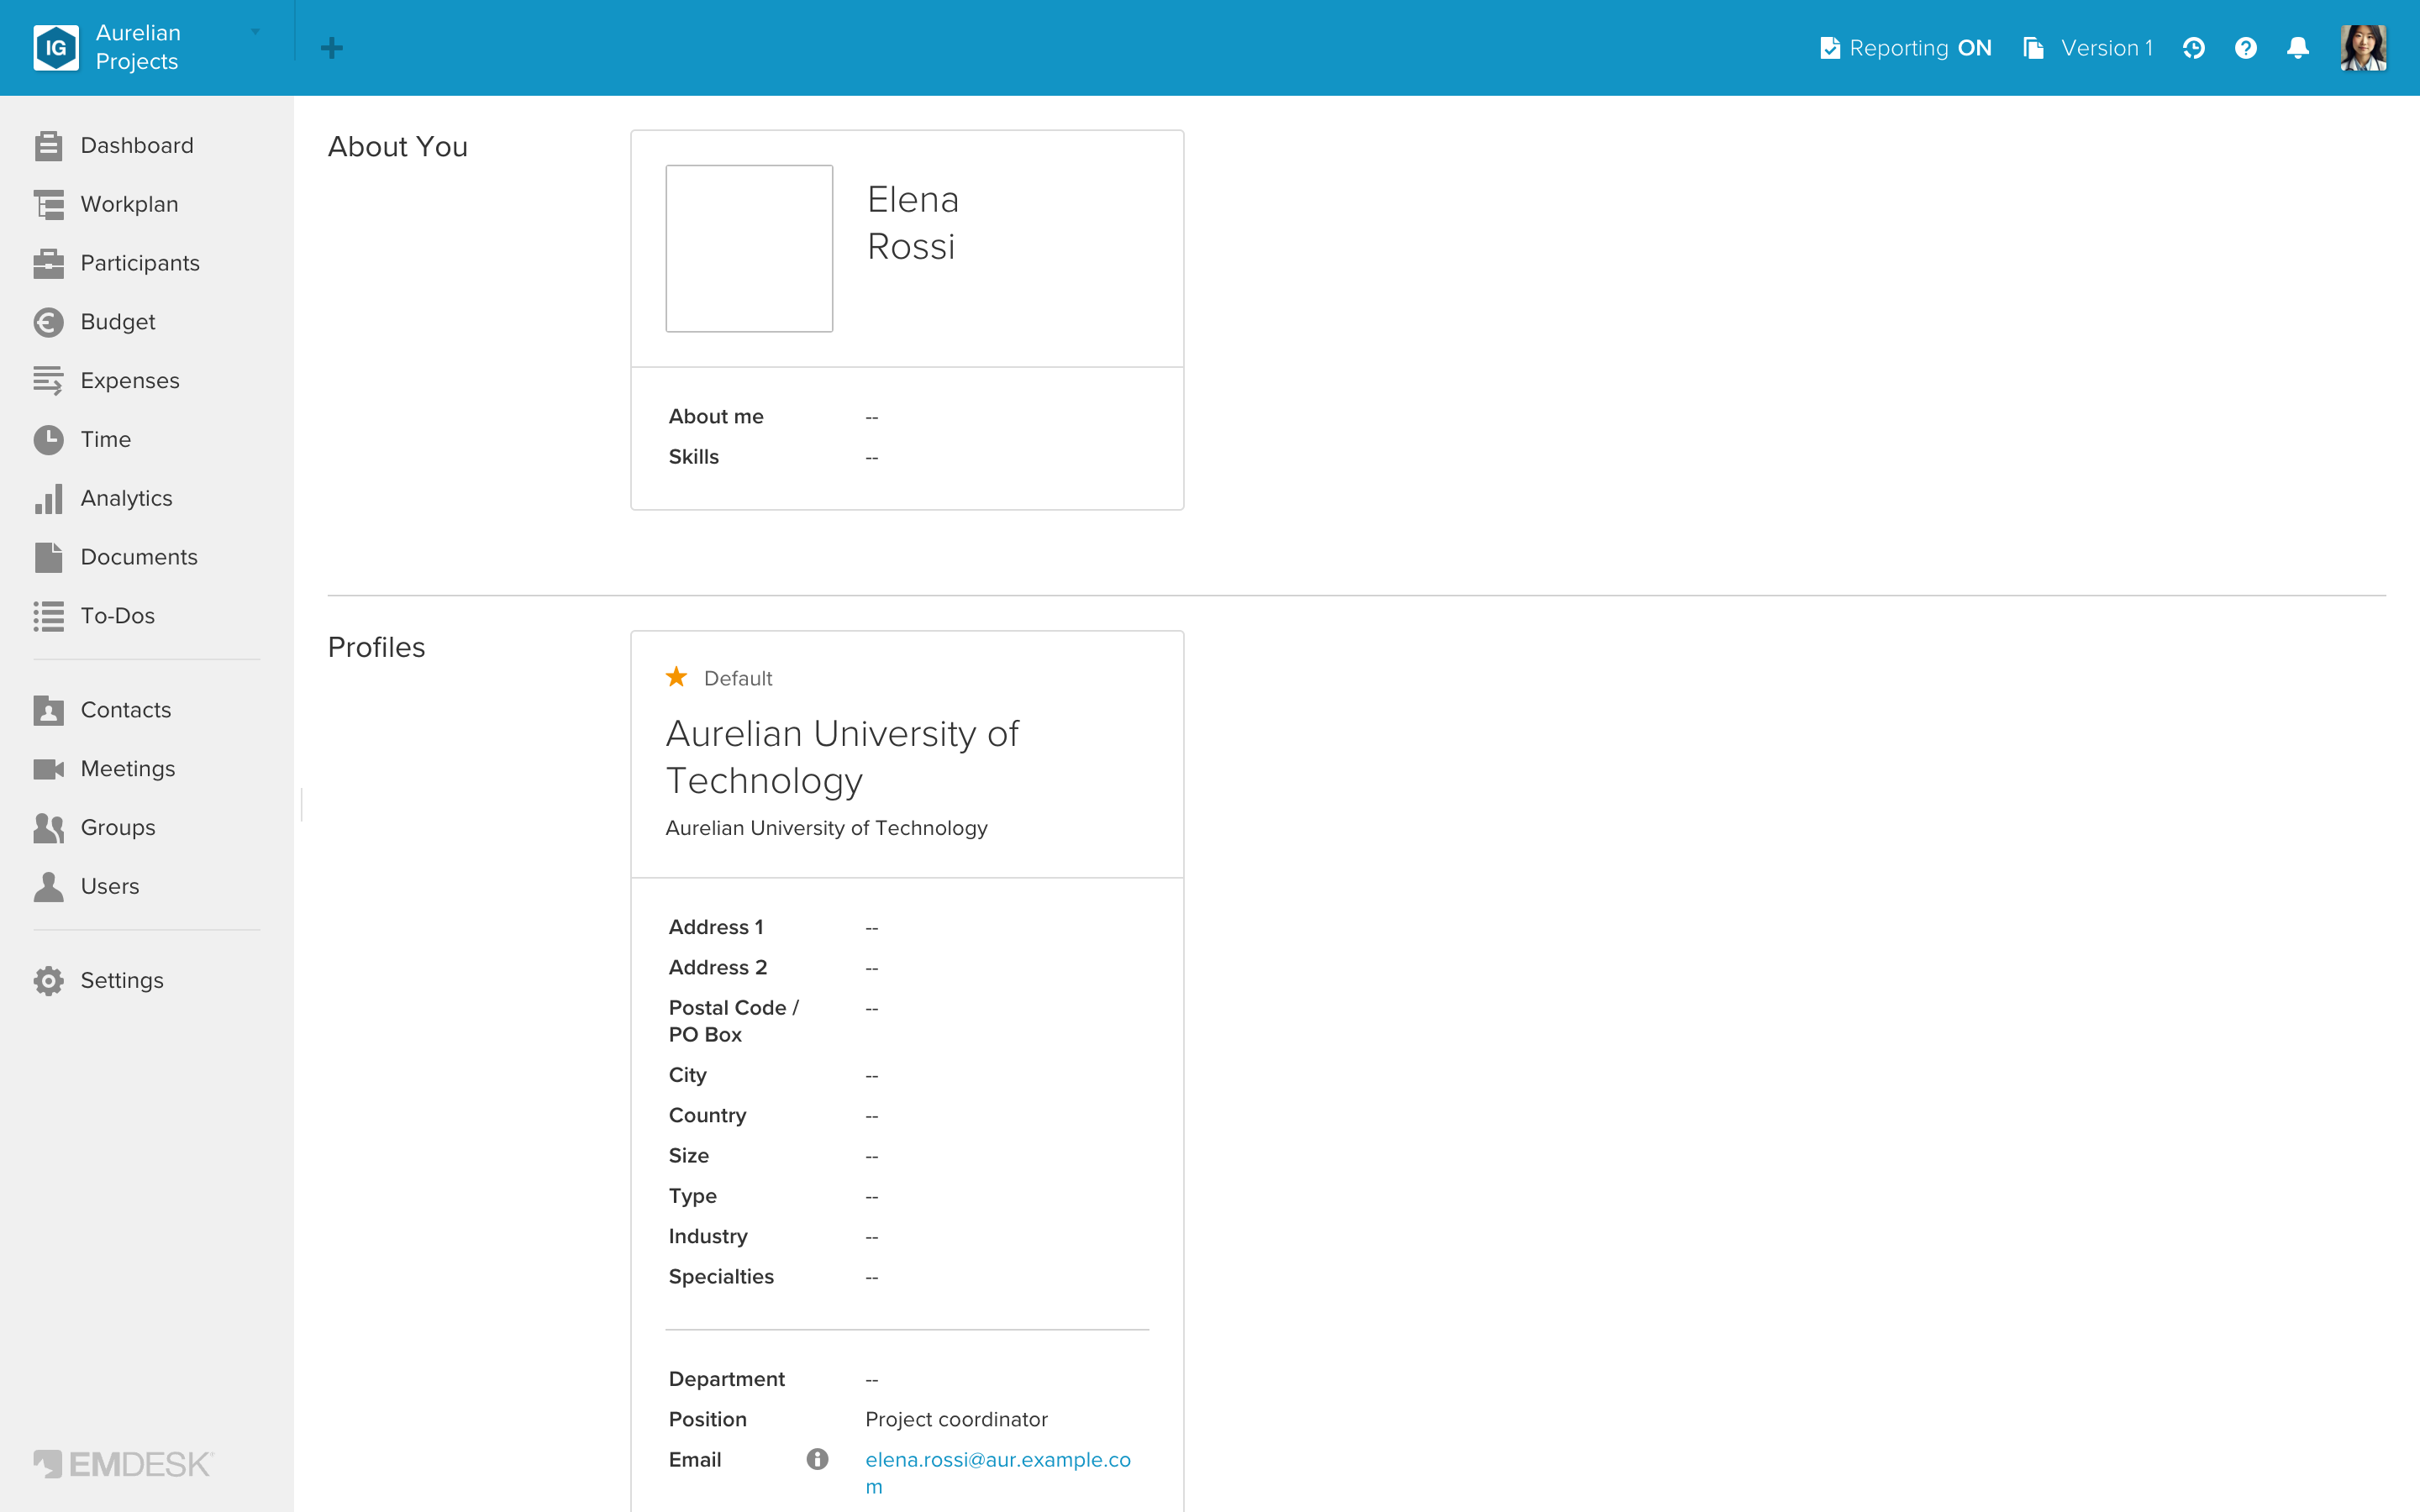
Task: Toggle Reporting ON in the header
Action: pos(1906,48)
